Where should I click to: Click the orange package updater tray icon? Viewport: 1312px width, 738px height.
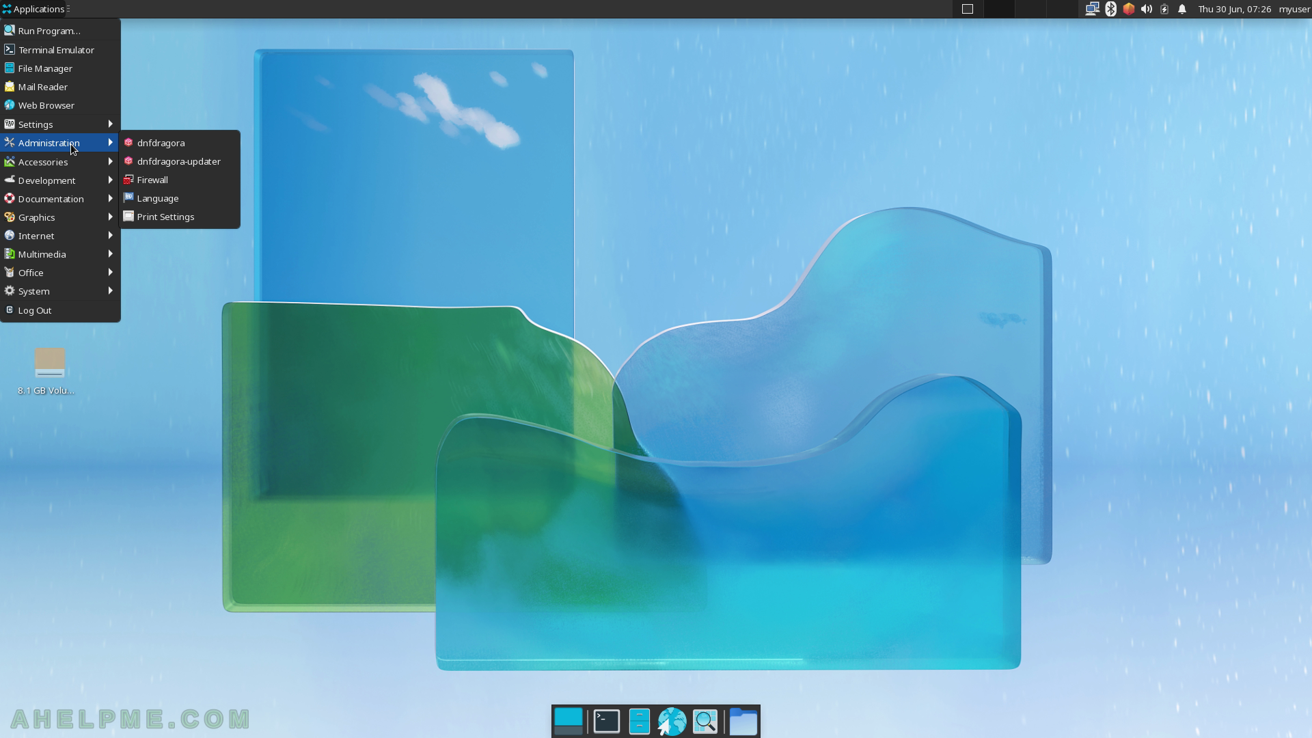click(1129, 9)
